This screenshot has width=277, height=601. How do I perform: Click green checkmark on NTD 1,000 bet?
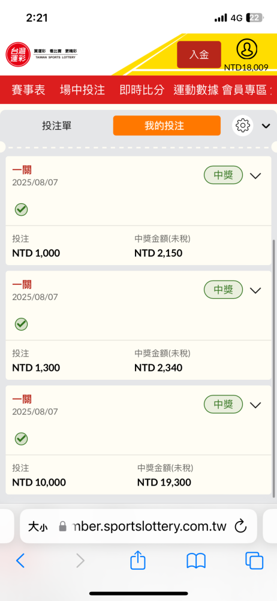click(x=21, y=210)
